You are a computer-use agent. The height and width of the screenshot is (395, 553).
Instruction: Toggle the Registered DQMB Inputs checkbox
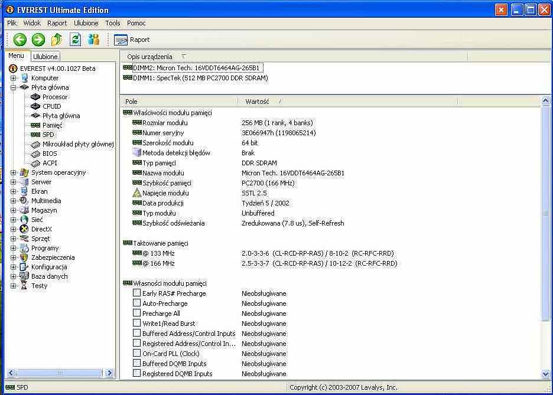click(136, 373)
